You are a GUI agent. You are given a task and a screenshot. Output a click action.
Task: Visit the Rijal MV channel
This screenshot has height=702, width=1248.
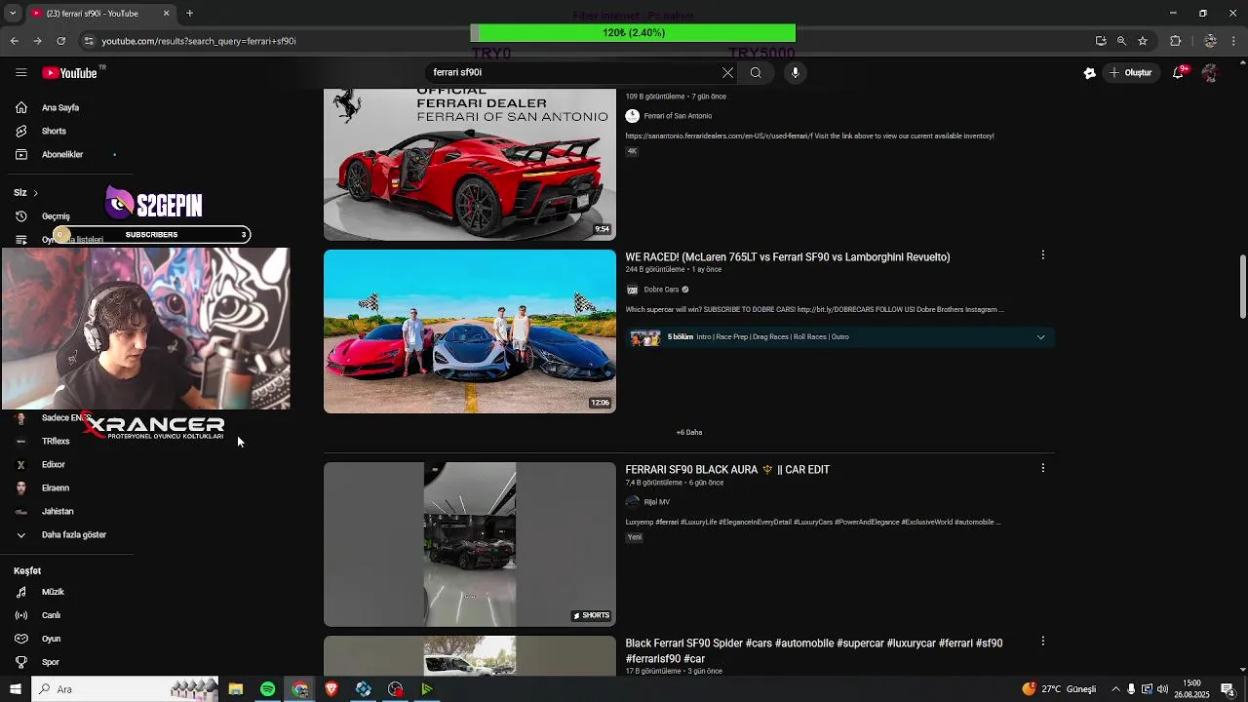(x=656, y=502)
